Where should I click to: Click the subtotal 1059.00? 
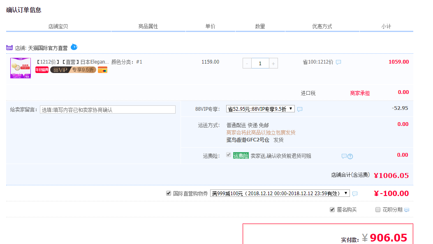coord(399,62)
